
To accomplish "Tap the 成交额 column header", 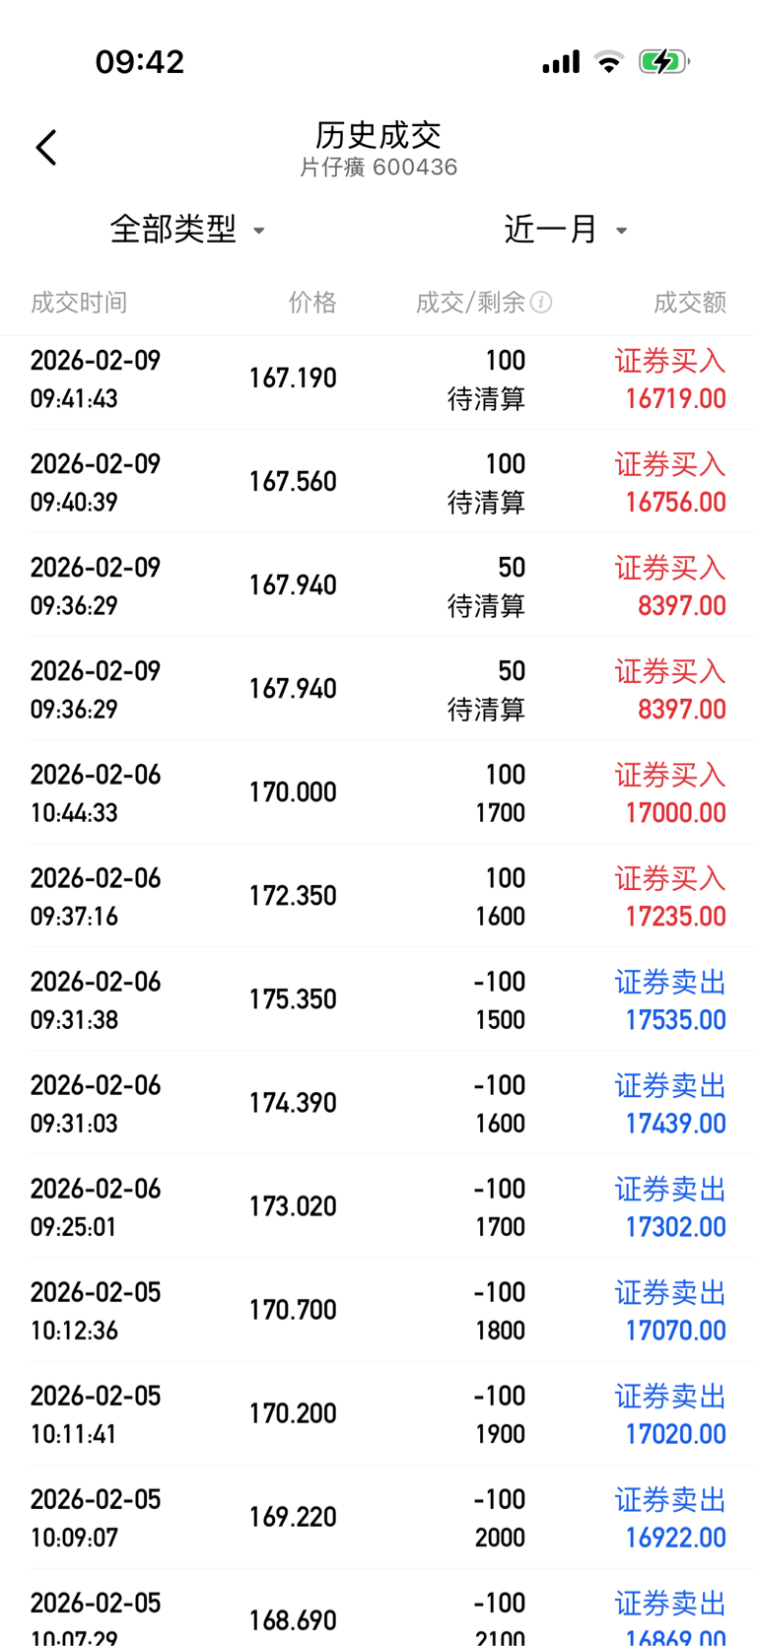I will [690, 302].
